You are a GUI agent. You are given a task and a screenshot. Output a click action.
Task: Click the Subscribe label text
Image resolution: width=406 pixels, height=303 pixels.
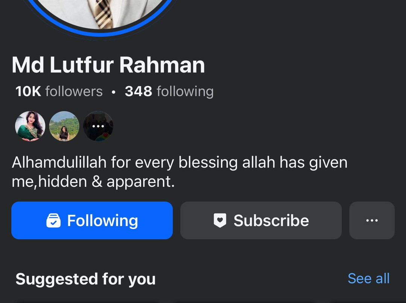[271, 220]
